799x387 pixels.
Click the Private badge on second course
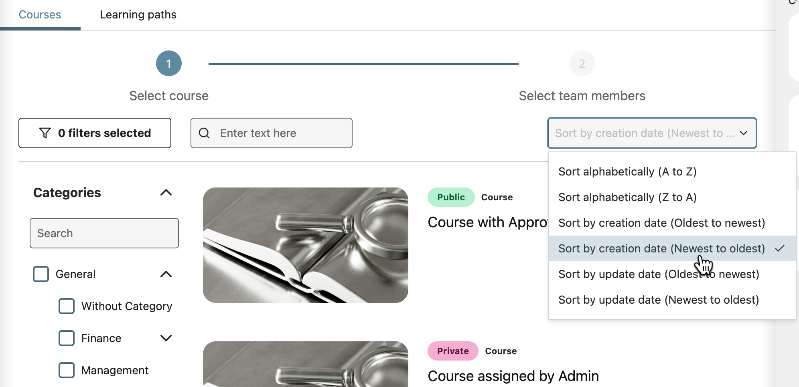[453, 351]
